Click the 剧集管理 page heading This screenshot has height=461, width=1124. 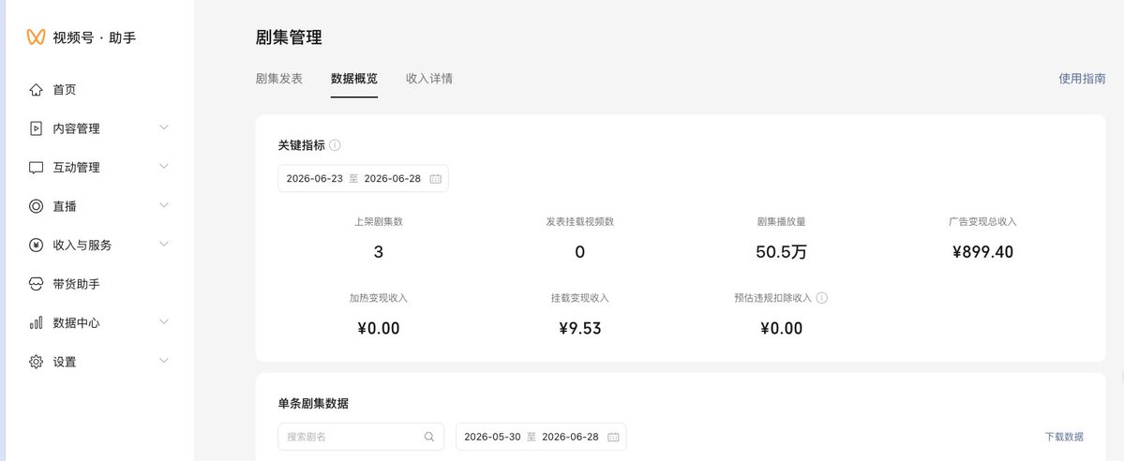pos(289,37)
